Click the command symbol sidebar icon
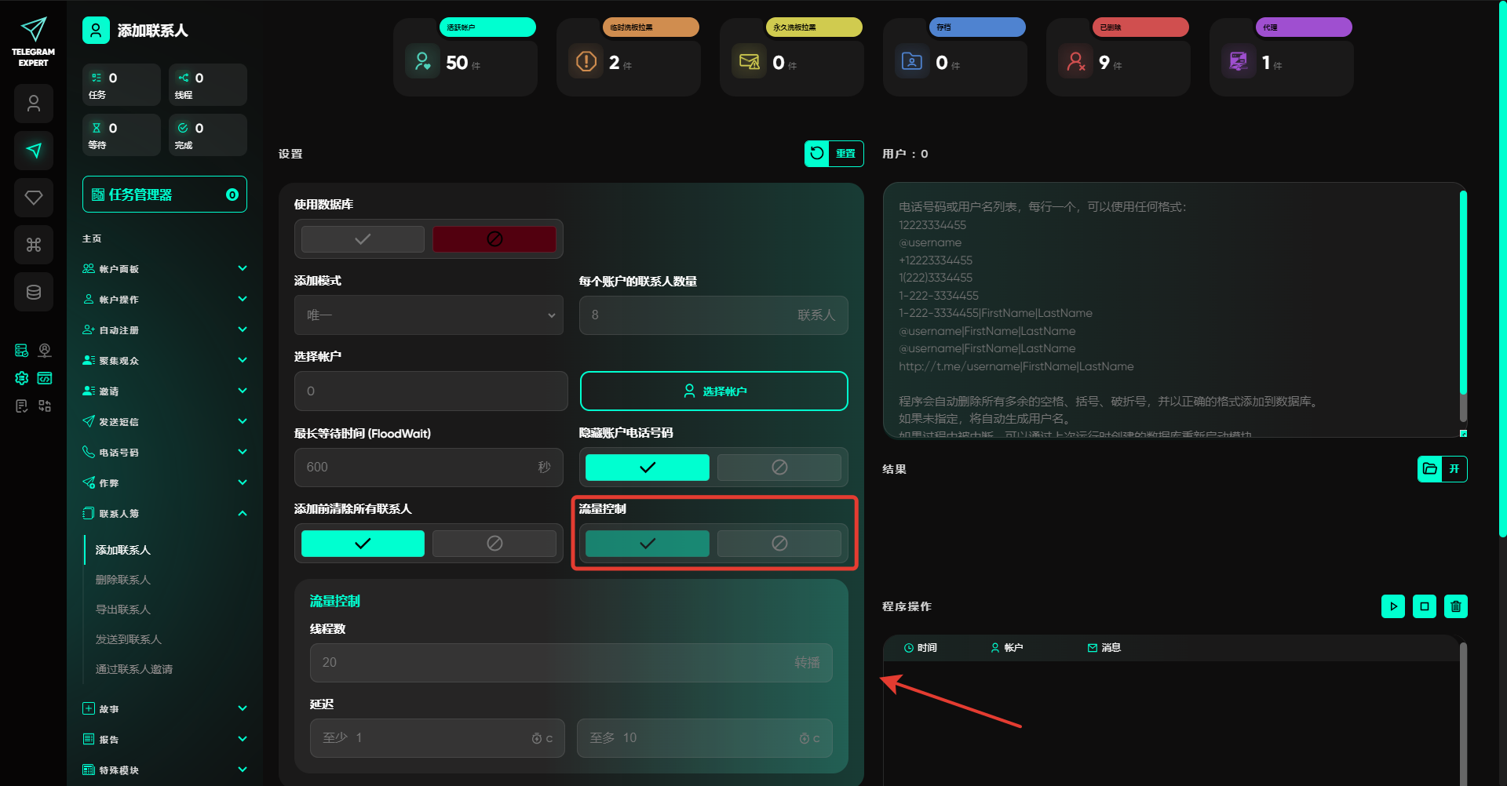The height and width of the screenshot is (786, 1507). click(34, 245)
